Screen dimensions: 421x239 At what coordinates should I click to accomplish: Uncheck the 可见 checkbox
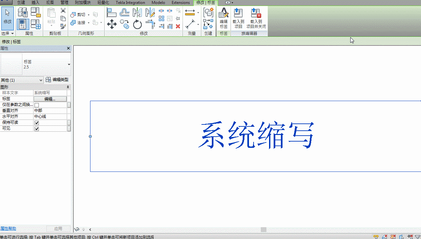[x=37, y=129]
